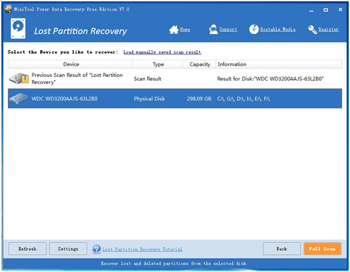This screenshot has height=272, width=350.
Task: Click the Register key icon
Action: click(312, 29)
